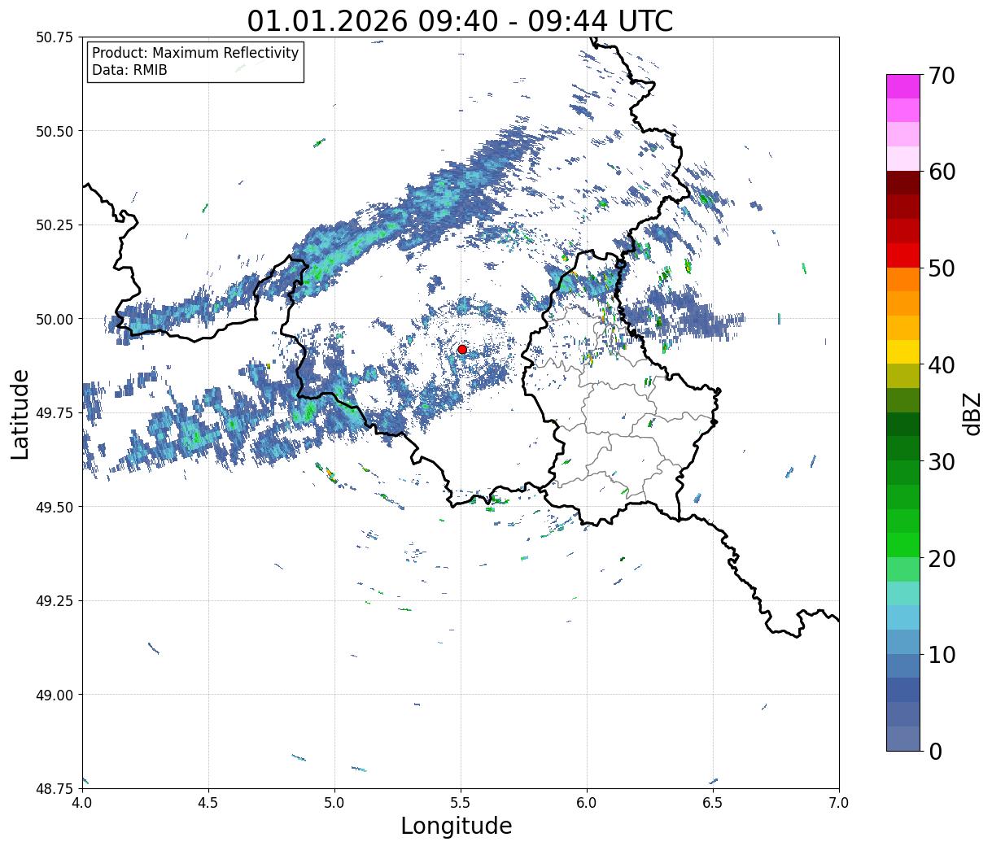The image size is (992, 846).
Task: Click the longitude tick label 6.5
Action: tap(713, 803)
